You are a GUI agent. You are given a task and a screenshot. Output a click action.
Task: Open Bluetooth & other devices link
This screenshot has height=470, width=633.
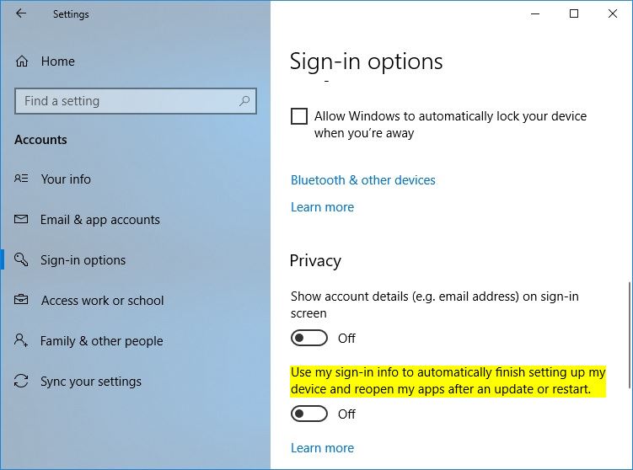[363, 180]
